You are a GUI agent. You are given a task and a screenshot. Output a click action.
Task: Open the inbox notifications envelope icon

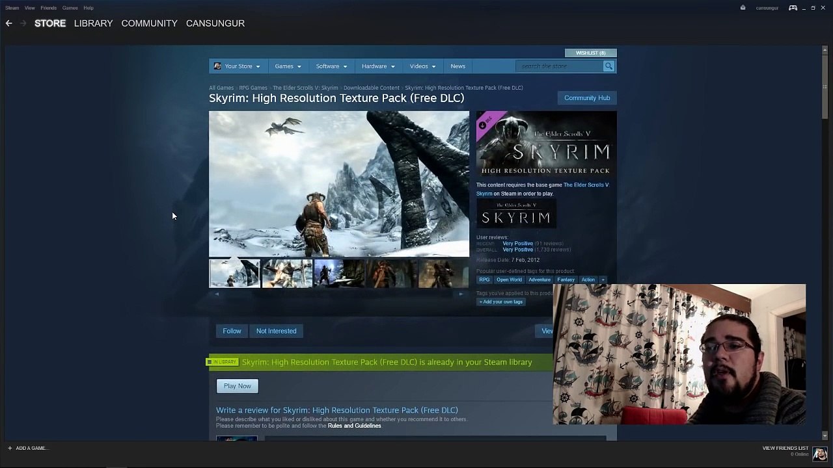(743, 8)
